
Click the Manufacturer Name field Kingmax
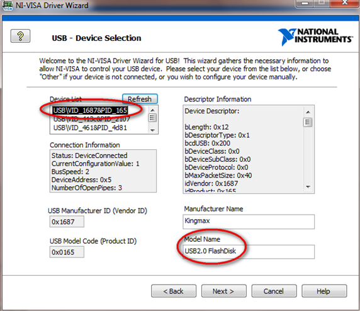tap(249, 222)
